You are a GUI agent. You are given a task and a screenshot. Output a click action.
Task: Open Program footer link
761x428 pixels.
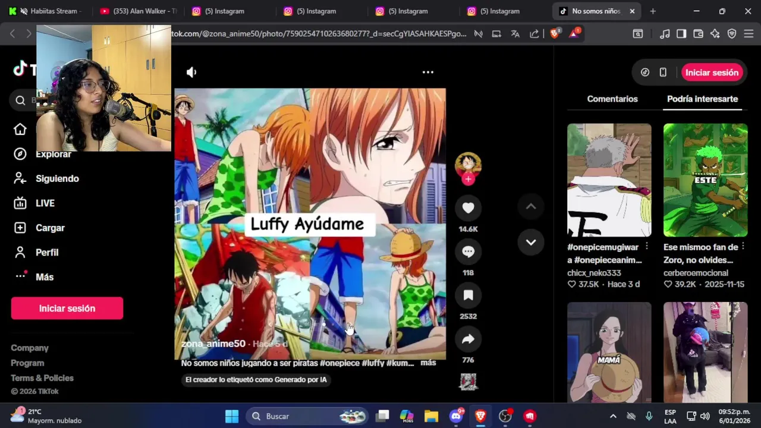[27, 363]
